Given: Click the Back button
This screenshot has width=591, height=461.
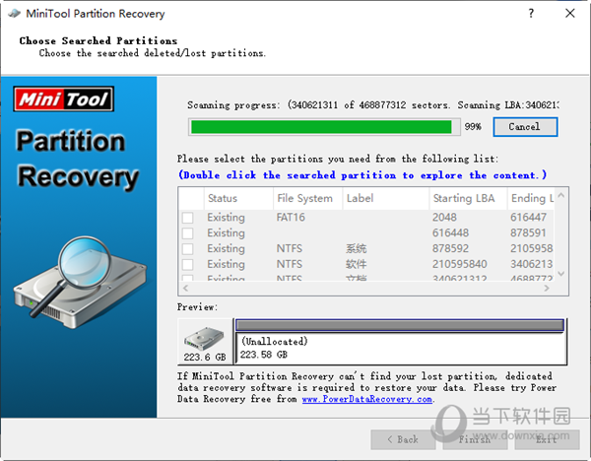Looking at the screenshot, I should [x=403, y=439].
